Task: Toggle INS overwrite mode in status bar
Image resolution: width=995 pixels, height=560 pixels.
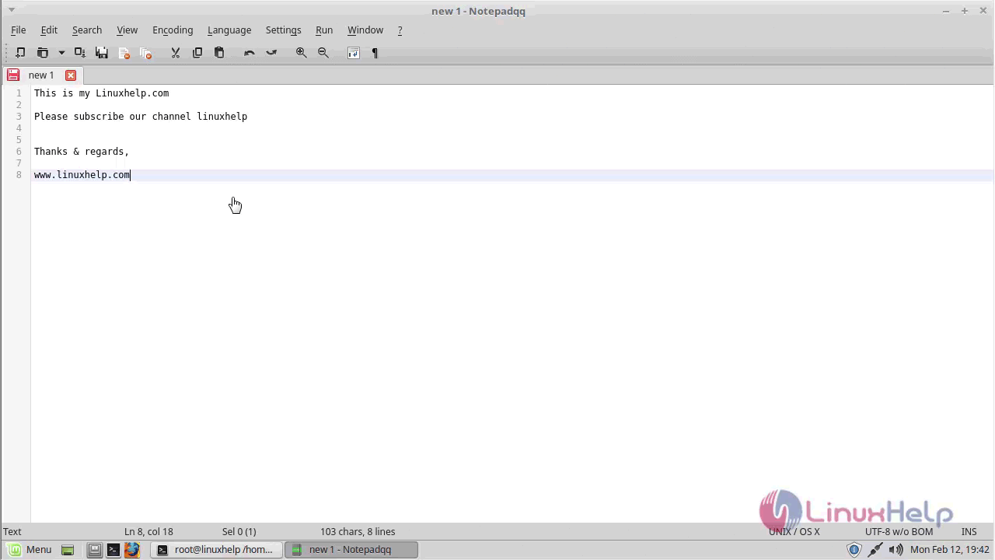Action: coord(969,532)
